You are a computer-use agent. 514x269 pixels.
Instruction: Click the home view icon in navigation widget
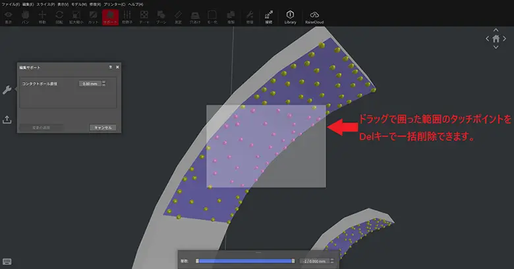tap(496, 38)
